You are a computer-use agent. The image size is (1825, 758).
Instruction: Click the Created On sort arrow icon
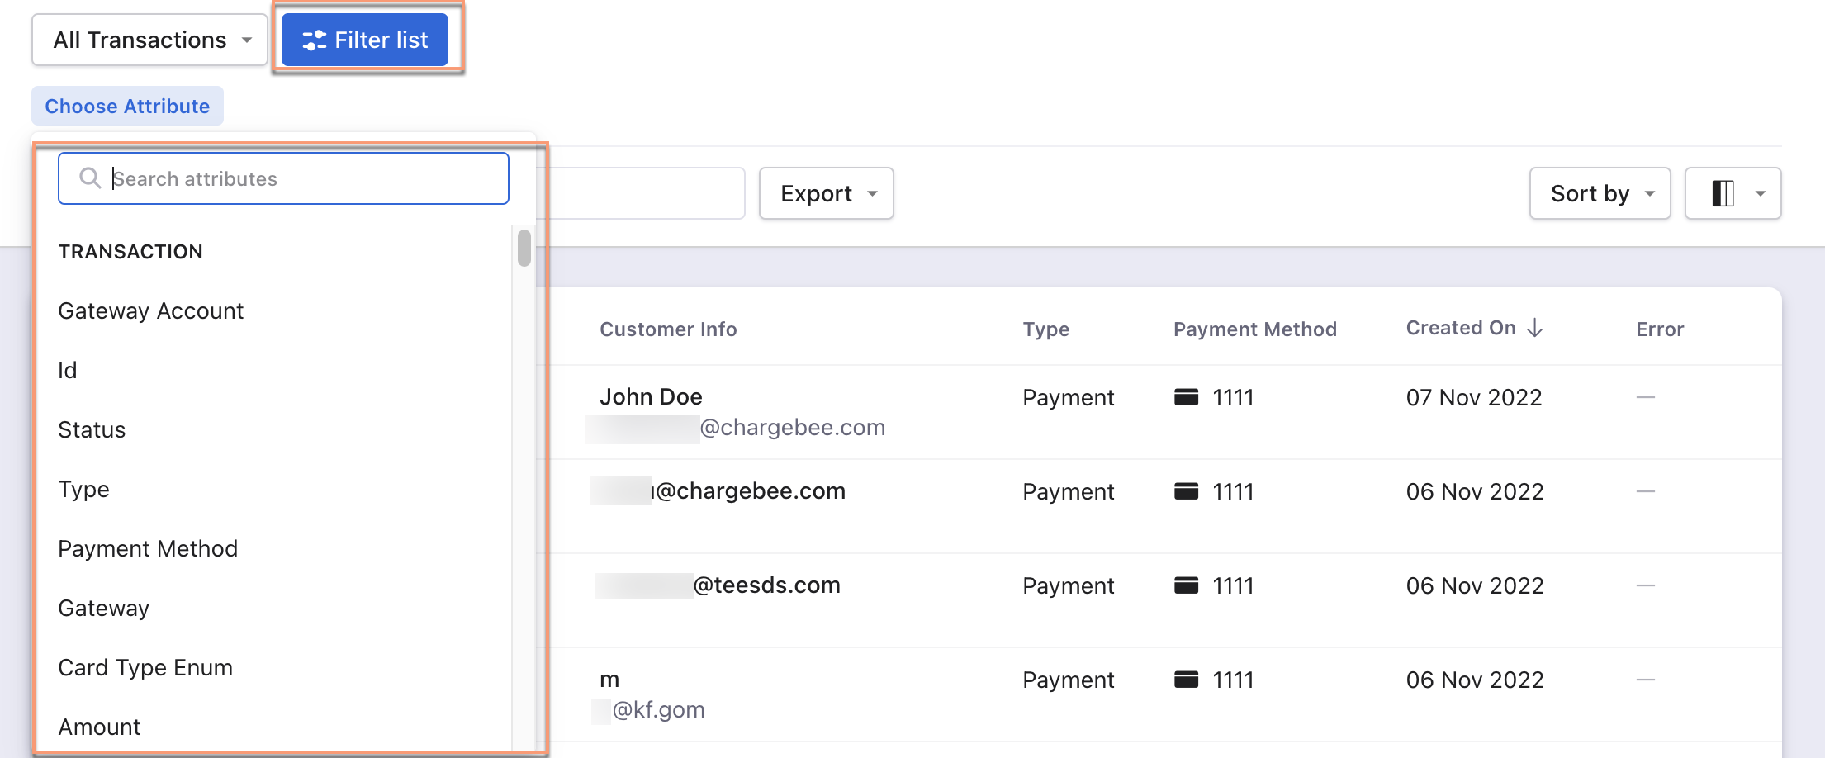[x=1535, y=328]
